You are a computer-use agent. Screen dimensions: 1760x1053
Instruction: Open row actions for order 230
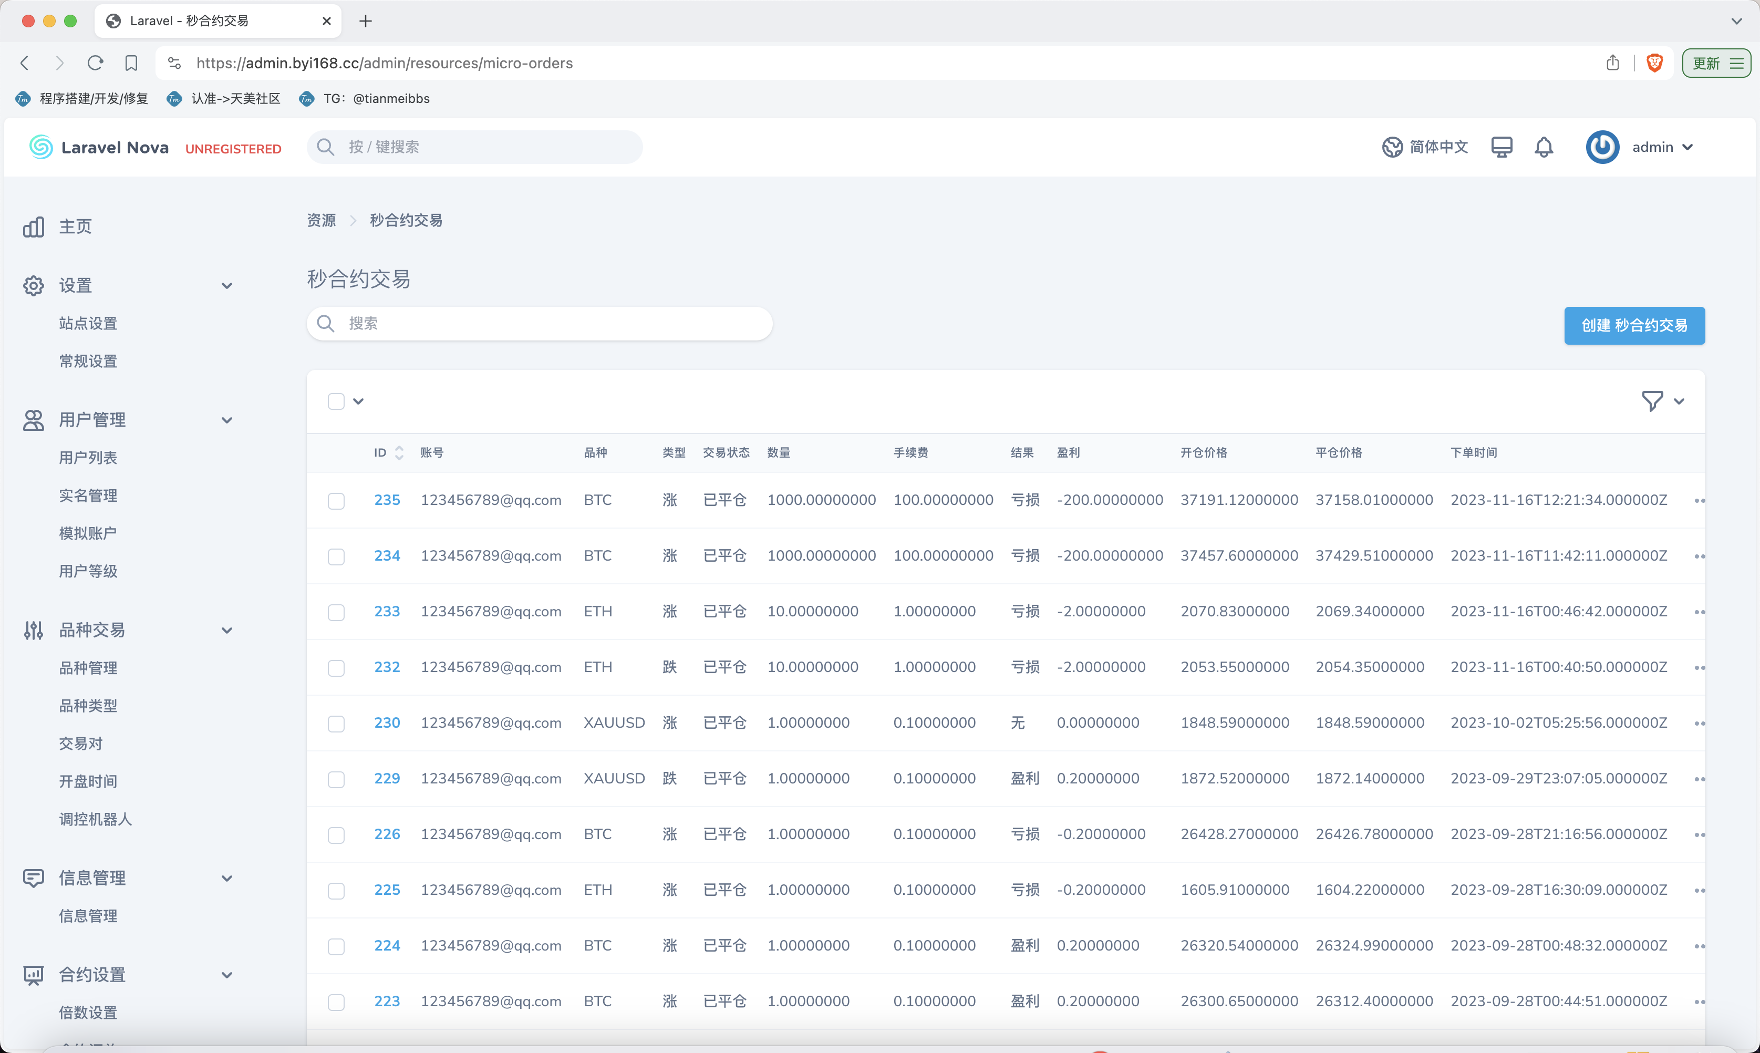click(1699, 724)
